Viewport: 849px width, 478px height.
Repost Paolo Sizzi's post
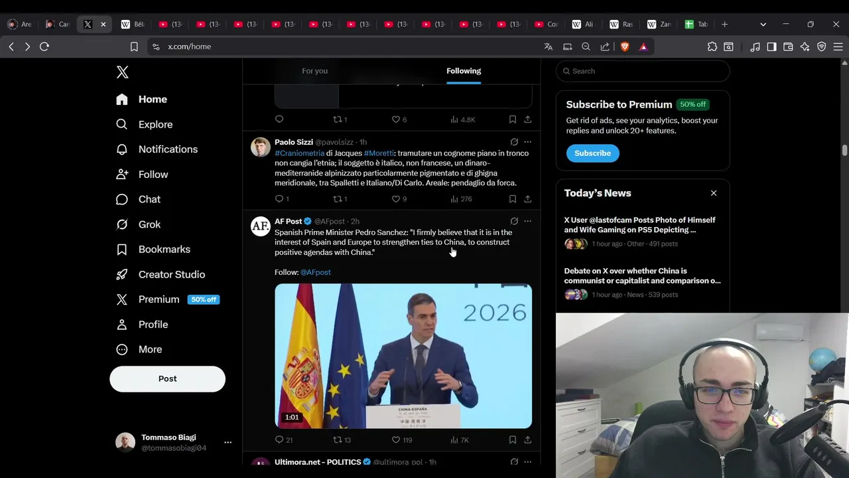(x=338, y=199)
